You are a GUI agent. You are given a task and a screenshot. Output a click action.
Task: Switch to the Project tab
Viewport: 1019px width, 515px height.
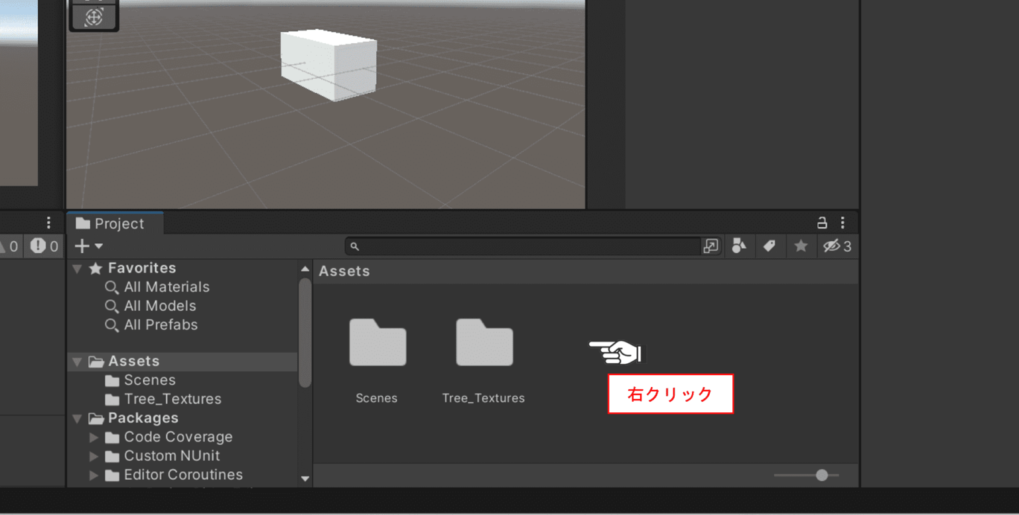(x=115, y=223)
